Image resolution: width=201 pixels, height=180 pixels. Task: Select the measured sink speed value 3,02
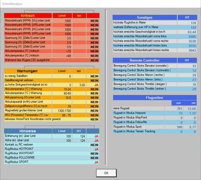click(82, 85)
